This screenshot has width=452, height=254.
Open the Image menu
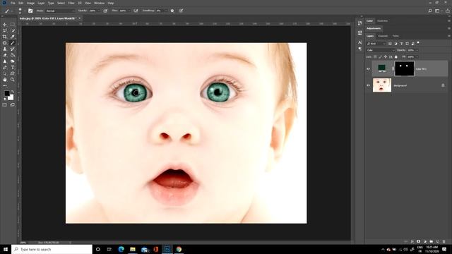coord(30,3)
